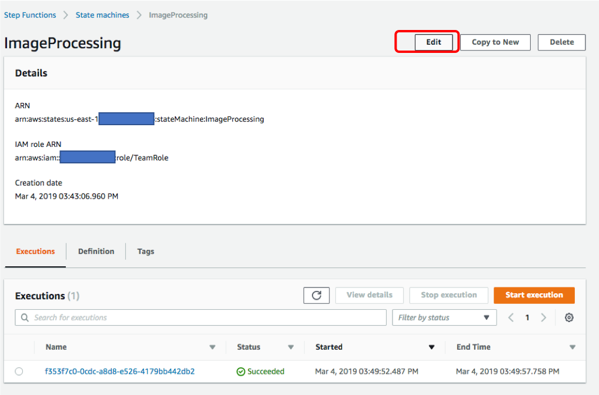Click the ImageProcessing page heading
The height and width of the screenshot is (395, 599).
62,43
